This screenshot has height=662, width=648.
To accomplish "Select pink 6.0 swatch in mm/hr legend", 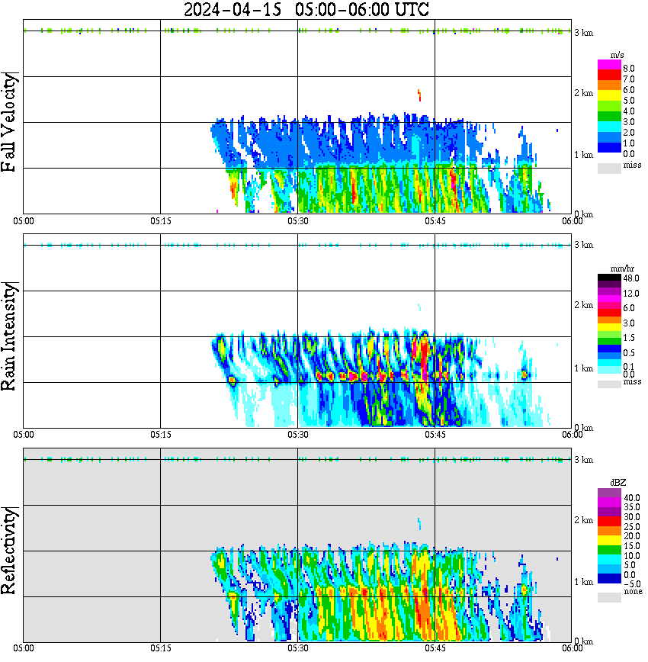I will tap(609, 306).
